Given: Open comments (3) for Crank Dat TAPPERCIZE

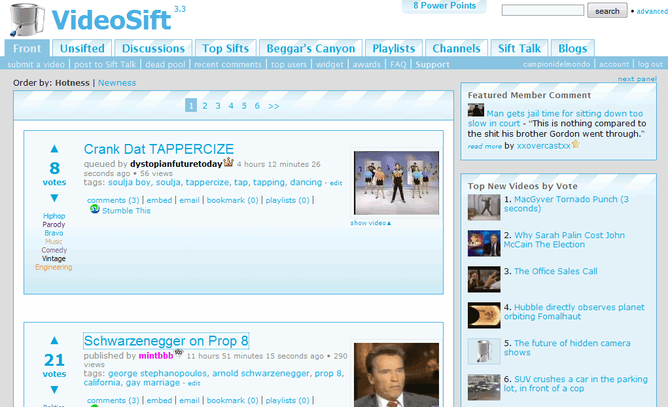Looking at the screenshot, I should point(113,200).
